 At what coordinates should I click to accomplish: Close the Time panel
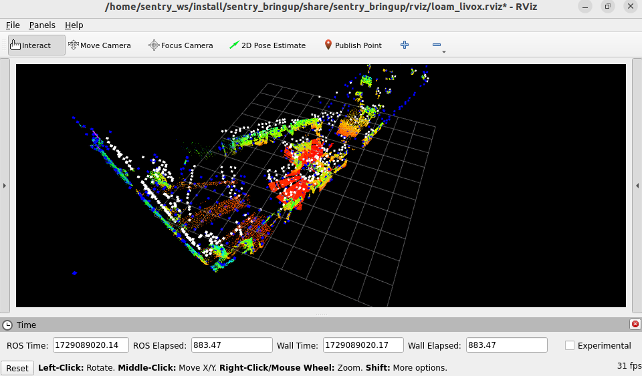pos(635,324)
